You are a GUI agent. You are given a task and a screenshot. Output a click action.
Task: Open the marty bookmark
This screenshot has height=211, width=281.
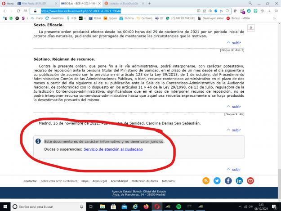point(37,18)
